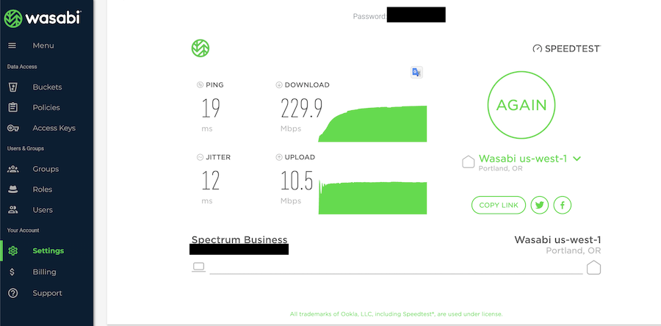This screenshot has height=326, width=661.
Task: Select Roles in the sidebar
Action: 43,189
